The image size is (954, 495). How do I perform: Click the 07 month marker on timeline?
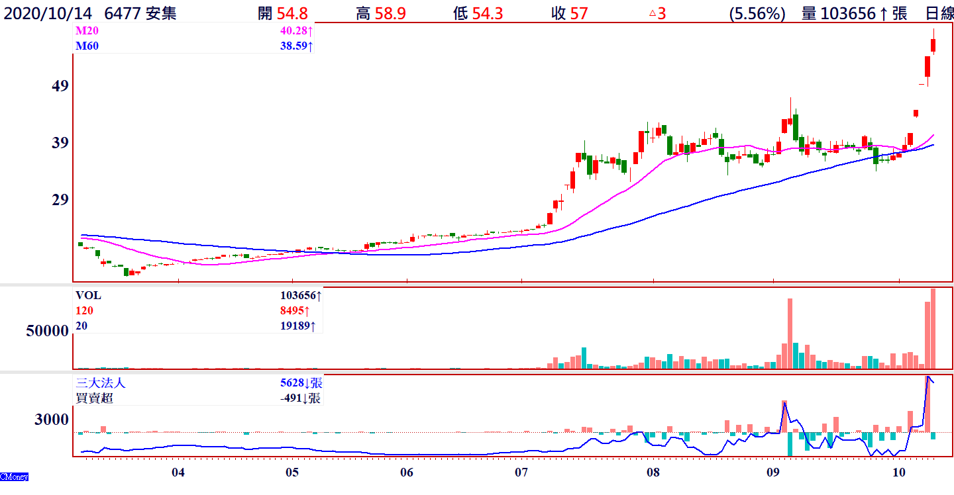tap(521, 472)
